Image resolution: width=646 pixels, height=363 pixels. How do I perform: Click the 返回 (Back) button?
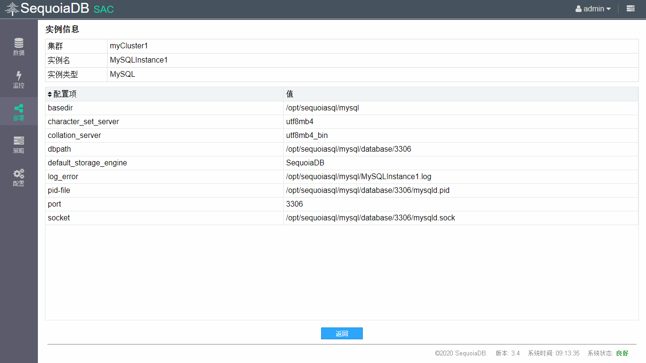point(341,334)
